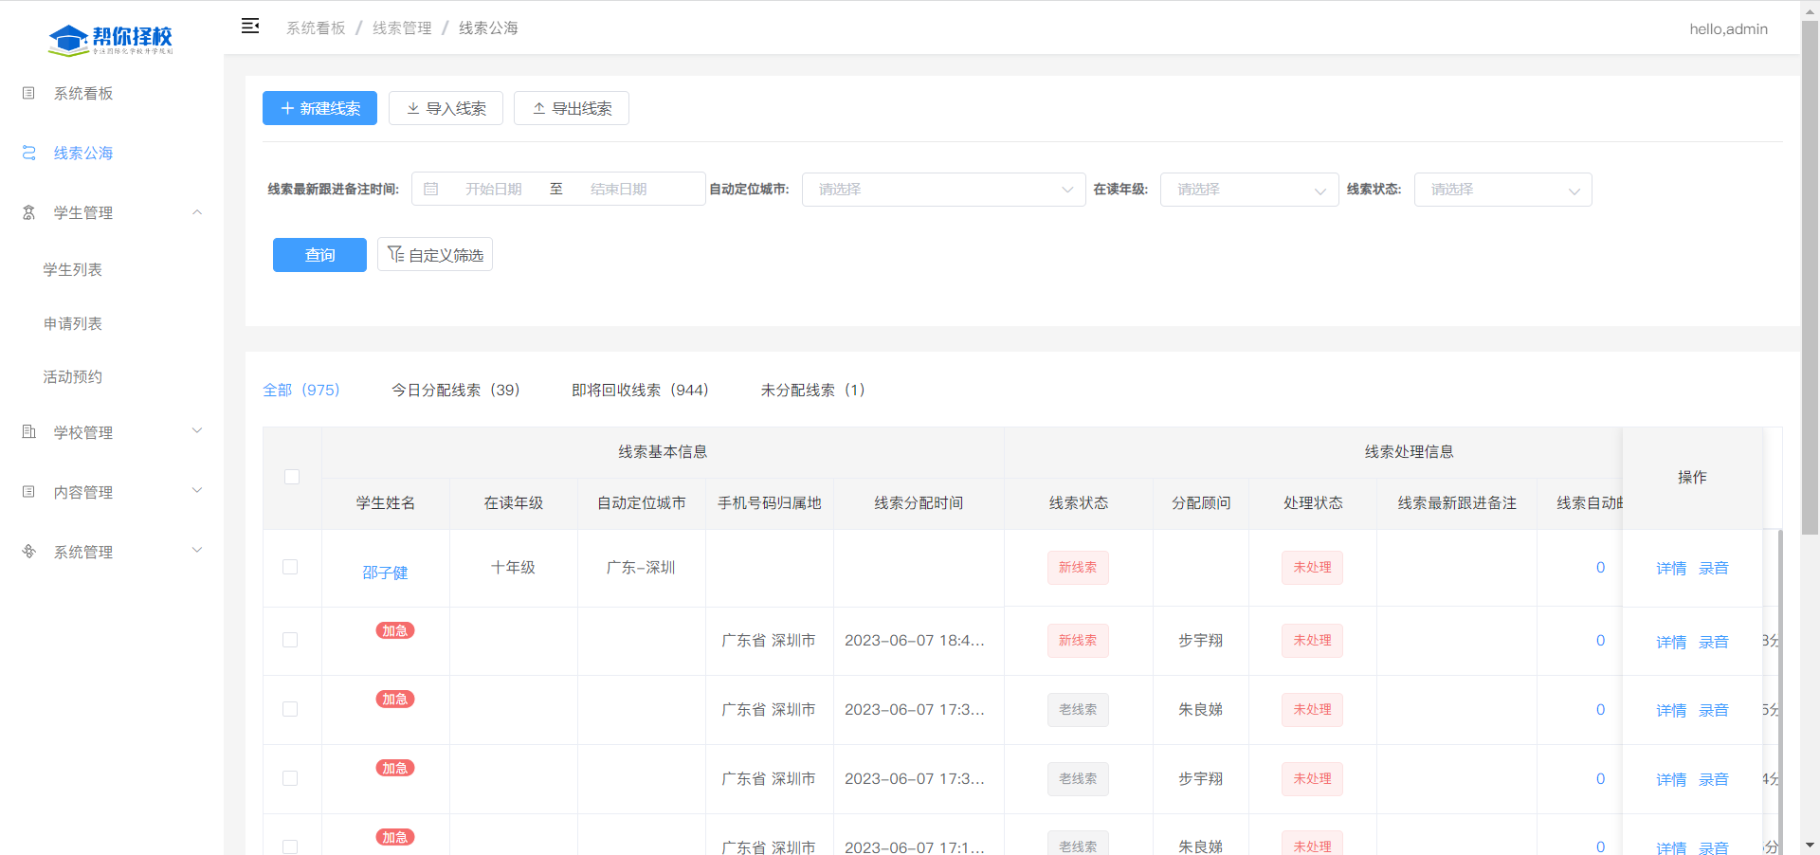Image resolution: width=1820 pixels, height=855 pixels.
Task: Click the 加急 badge in 18:4... row
Action: click(395, 630)
